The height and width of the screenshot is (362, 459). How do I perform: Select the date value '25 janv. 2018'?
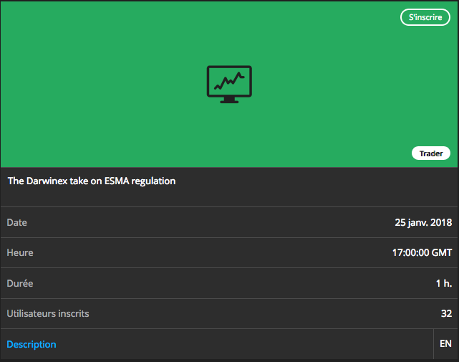[x=423, y=222]
